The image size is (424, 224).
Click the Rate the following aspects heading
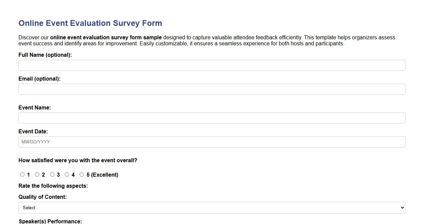[x=53, y=186]
